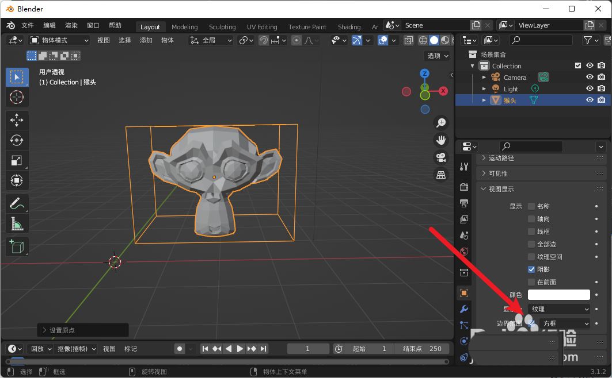Open the 渲染 menu

(x=70, y=25)
